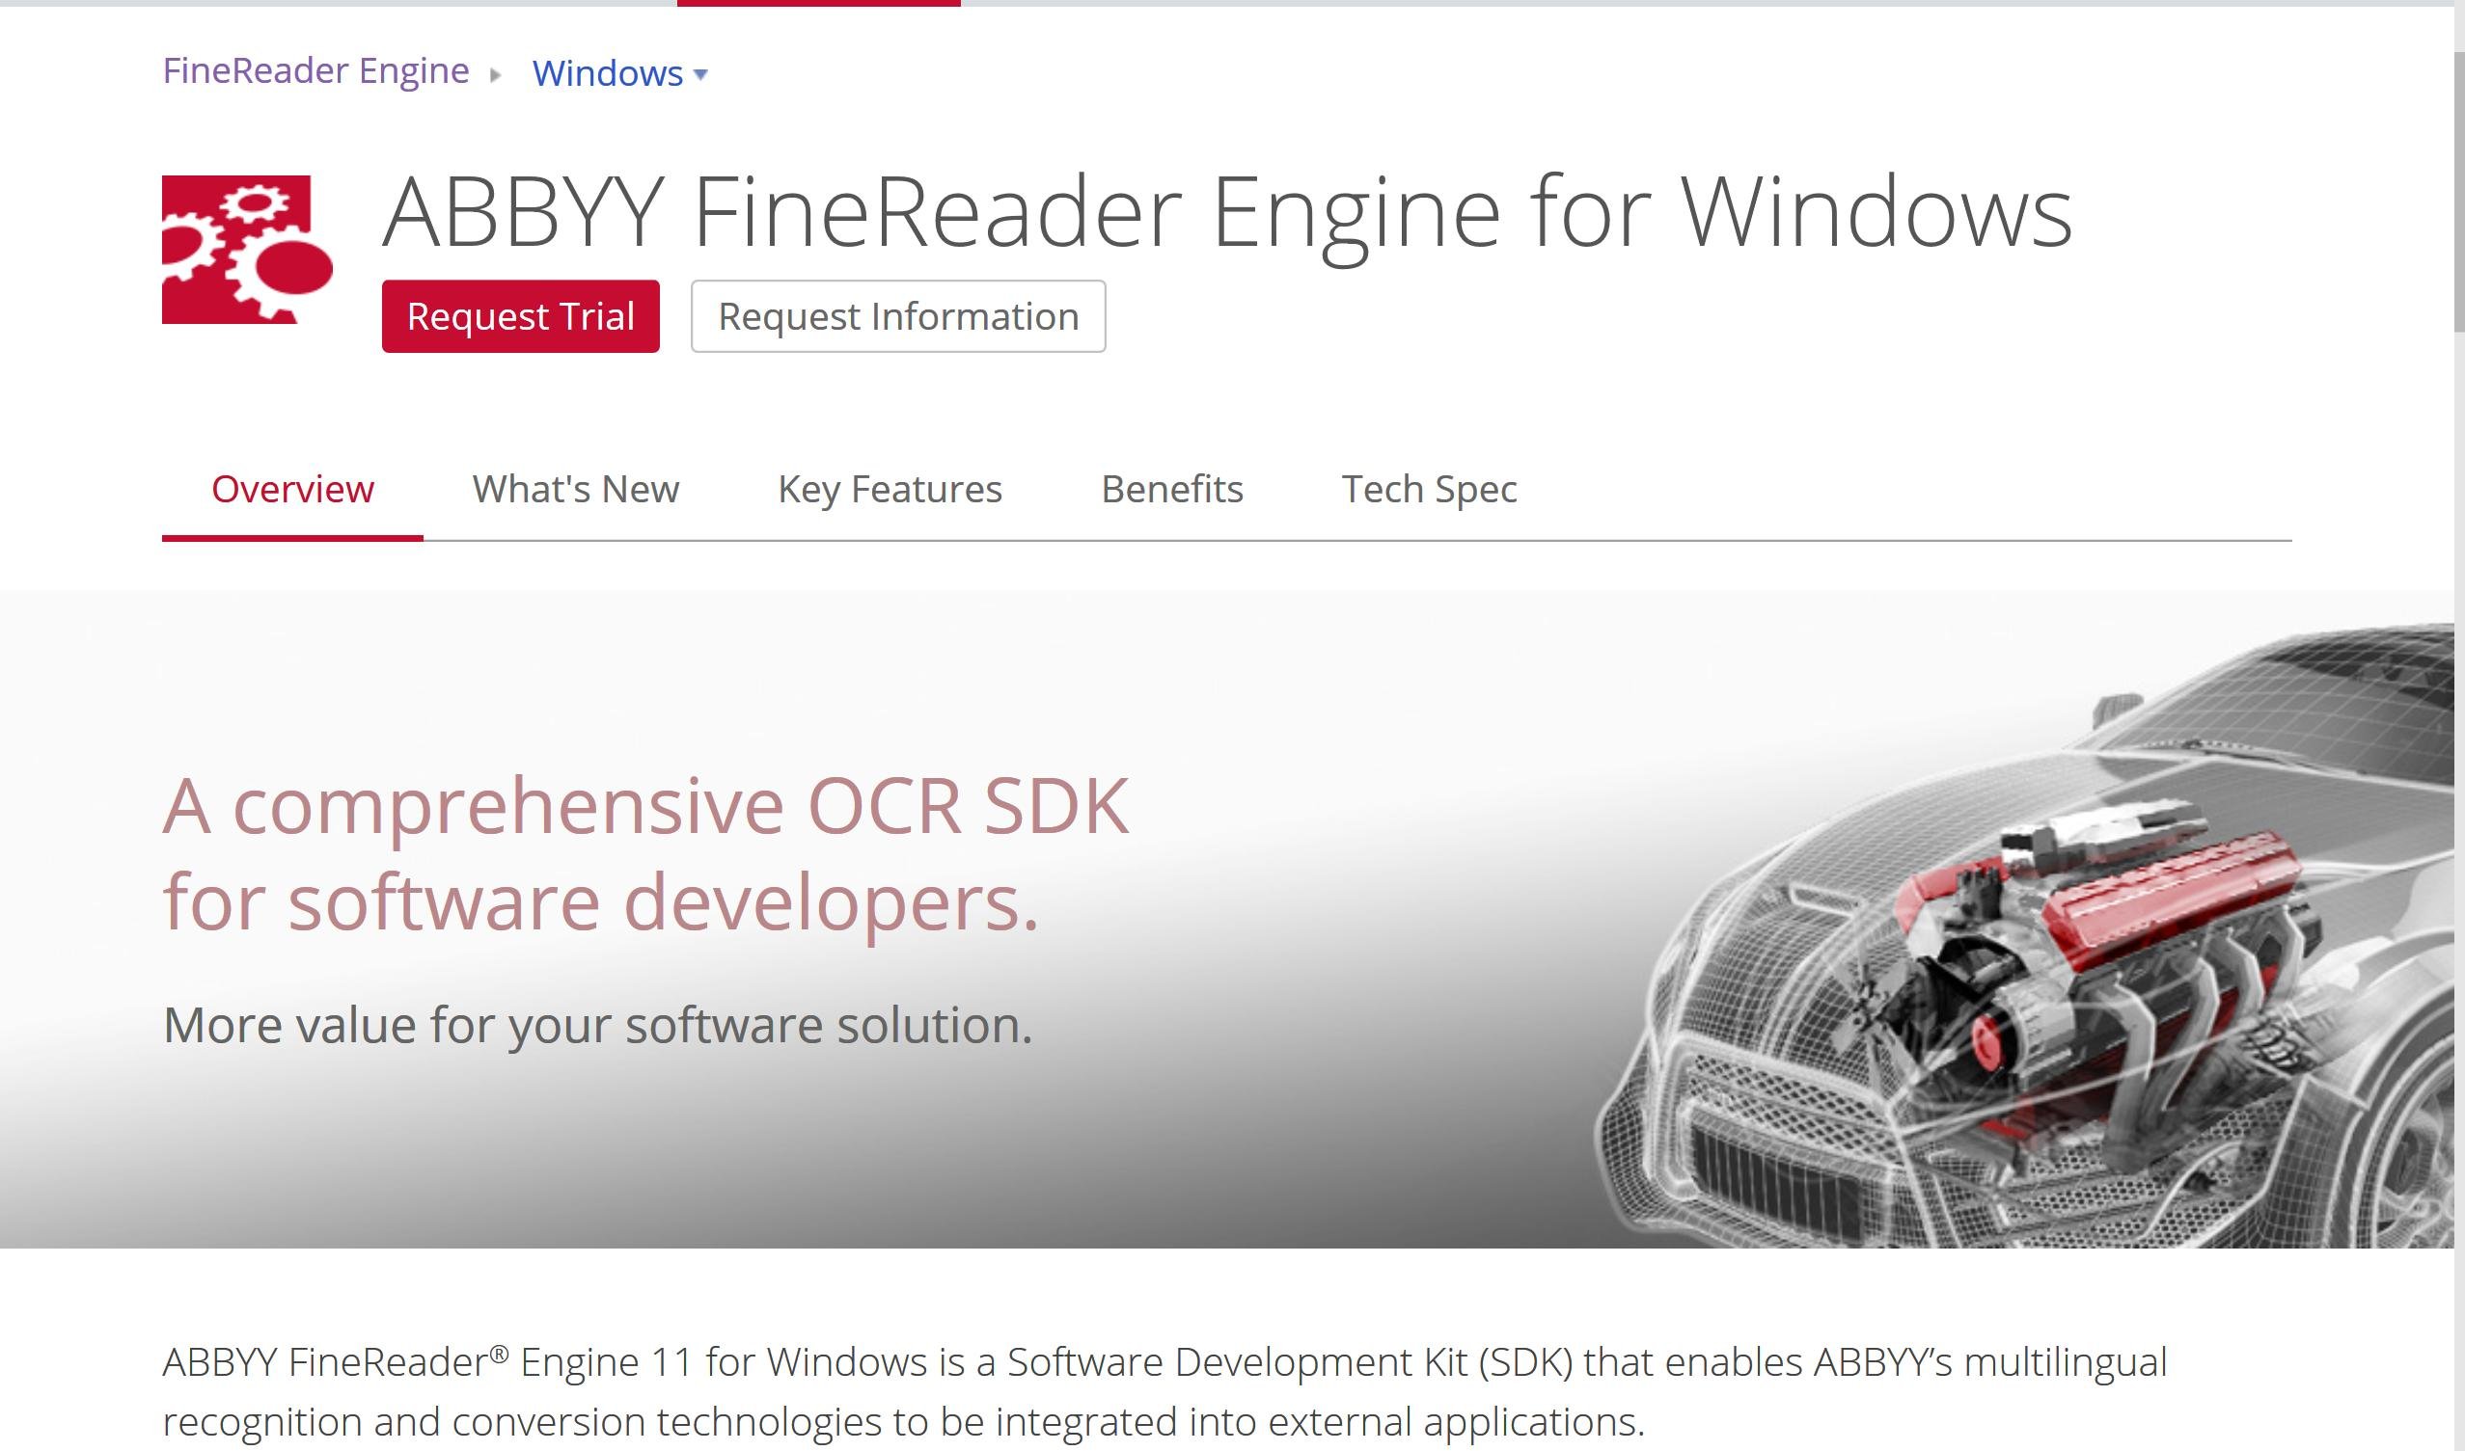The image size is (2465, 1451).
Task: Open the What's New tab
Action: click(576, 487)
